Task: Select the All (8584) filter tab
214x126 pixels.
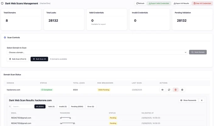Action: pos(40,107)
